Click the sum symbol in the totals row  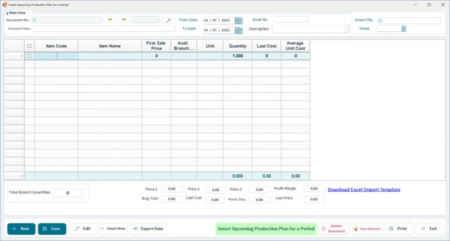click(21, 176)
